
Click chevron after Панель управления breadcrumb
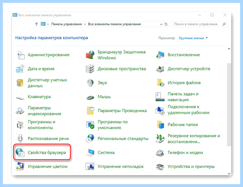tap(85, 24)
